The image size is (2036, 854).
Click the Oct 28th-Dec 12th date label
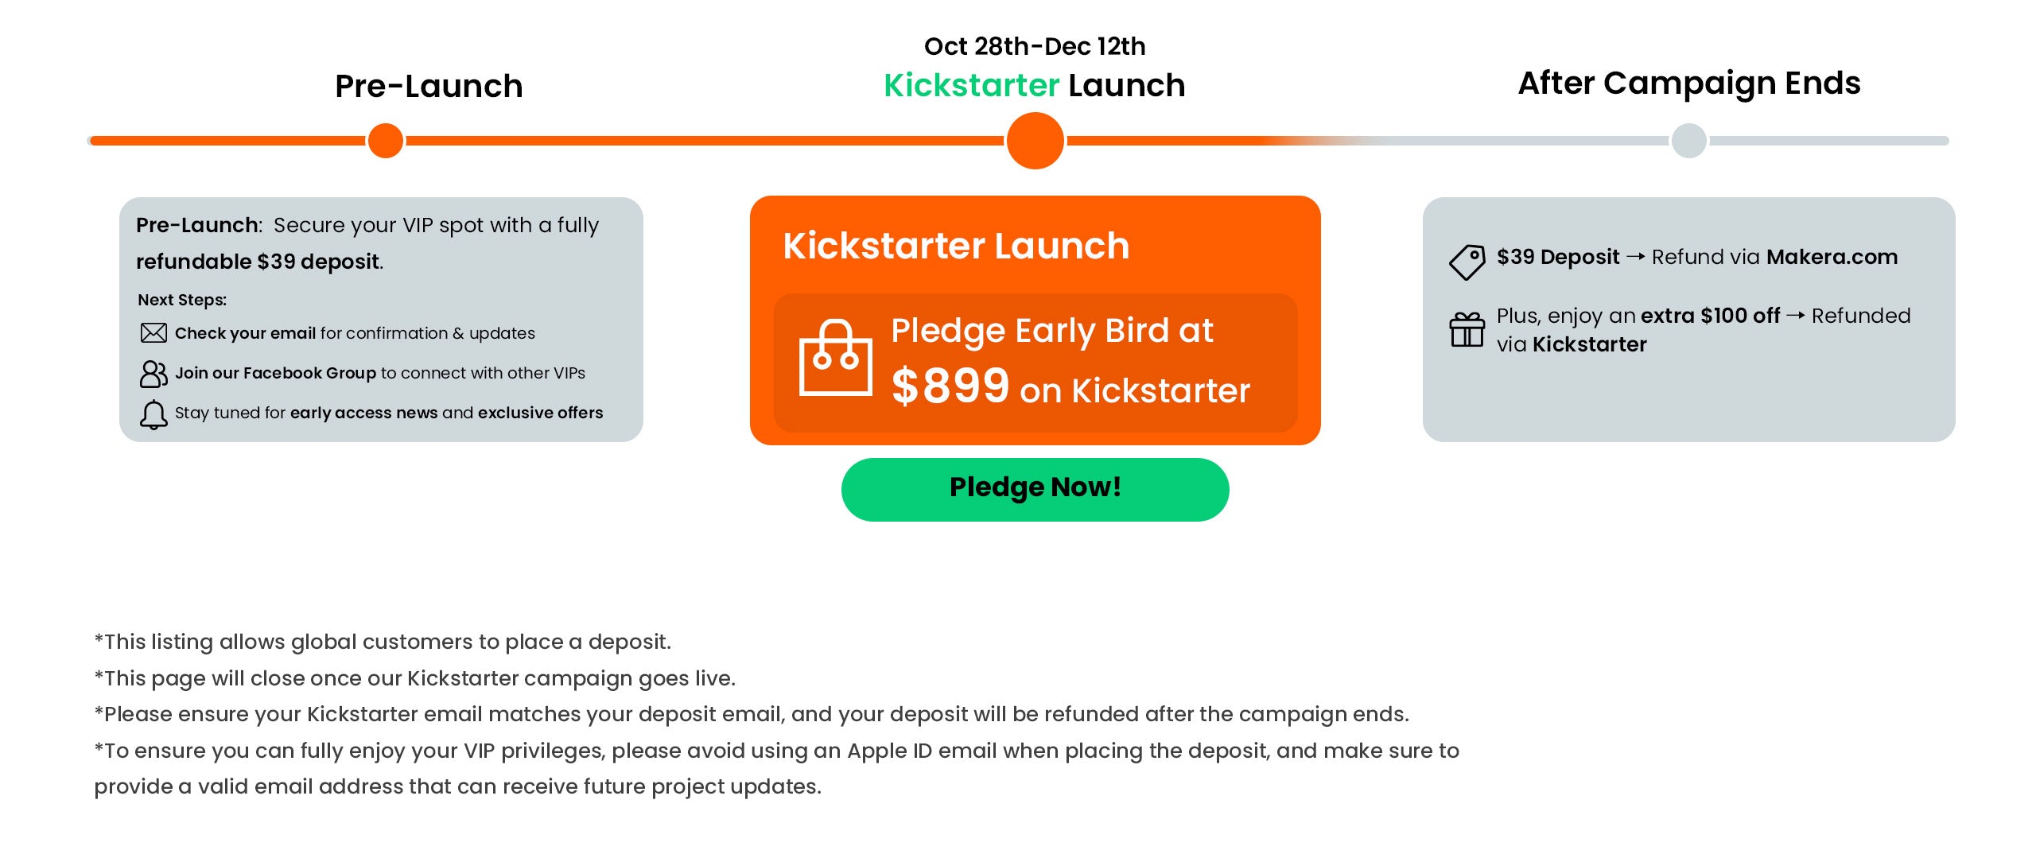click(1034, 46)
